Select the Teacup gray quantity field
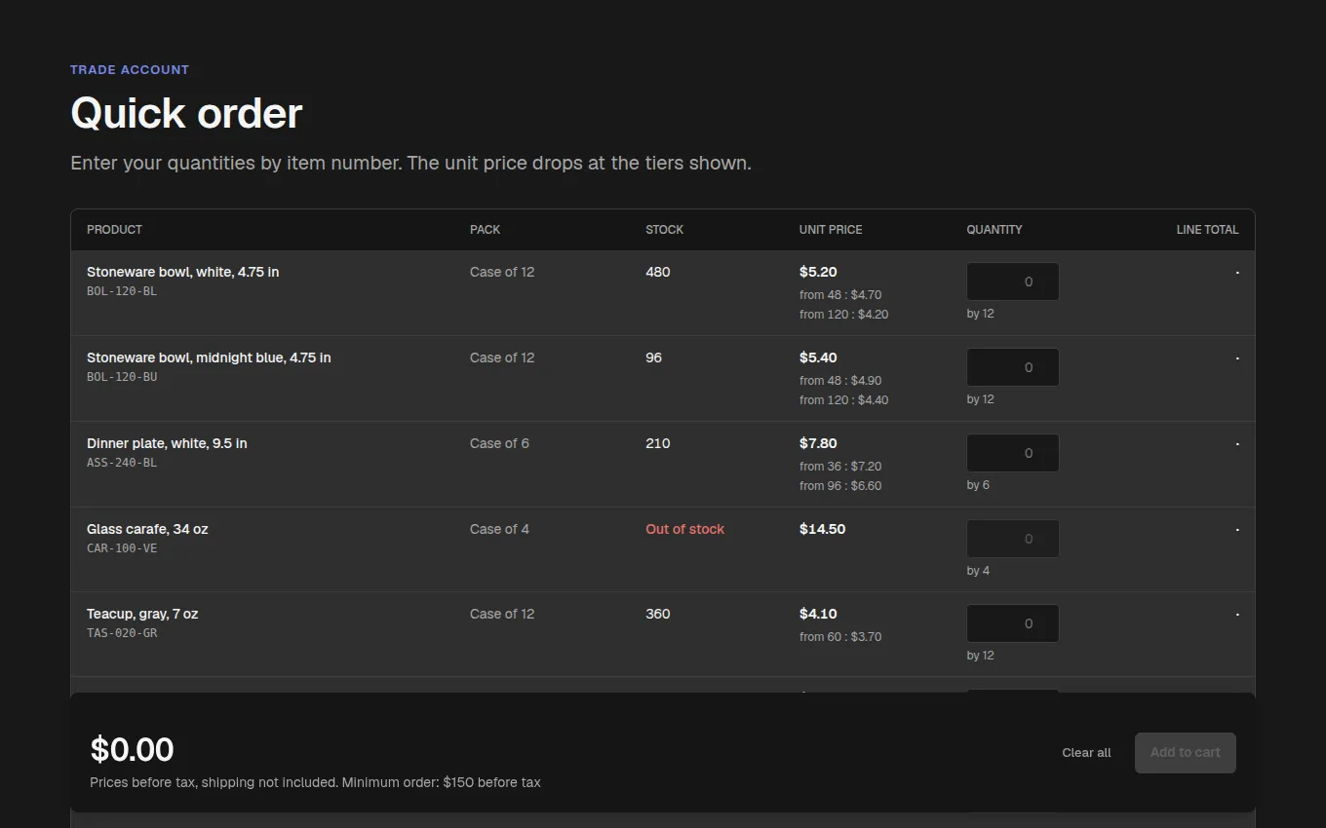1326x828 pixels. 1012,623
